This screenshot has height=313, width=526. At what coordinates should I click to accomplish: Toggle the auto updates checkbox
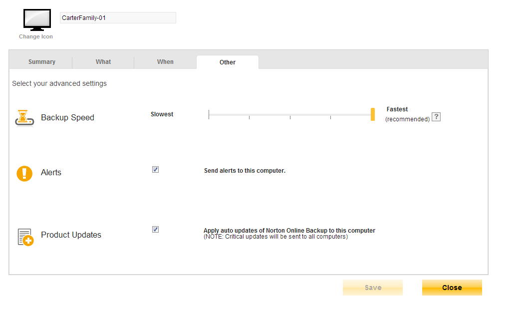point(155,230)
